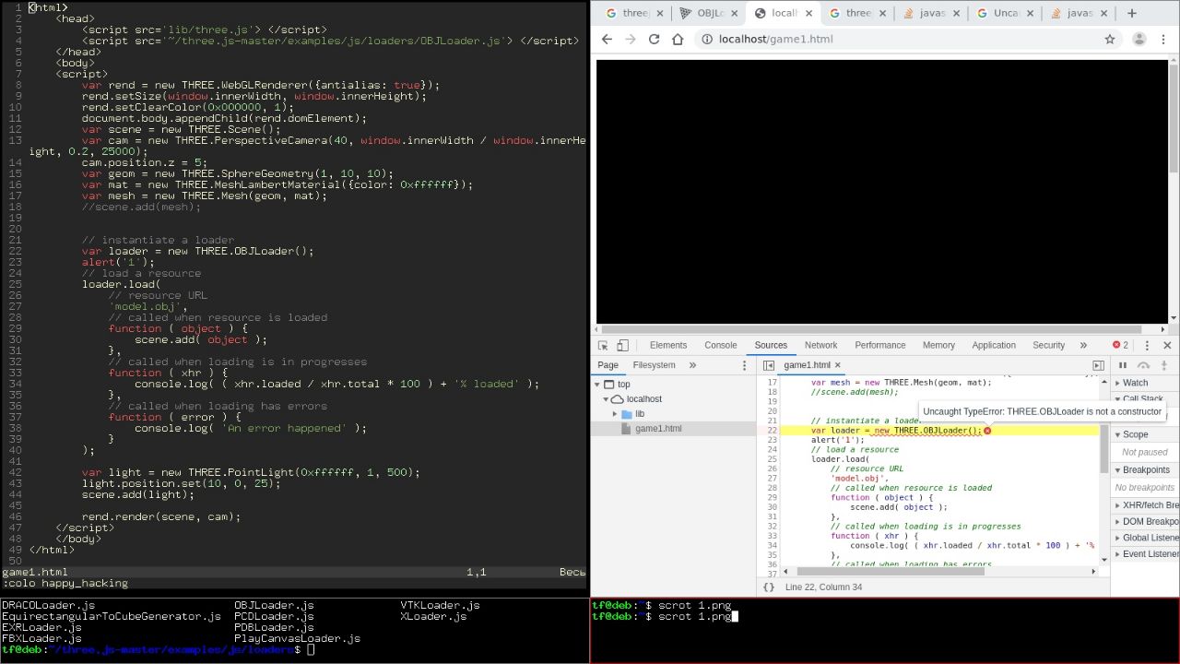Open the Memory panel
This screenshot has height=664, width=1180.
click(x=938, y=346)
